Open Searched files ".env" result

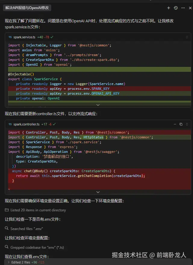(27, 229)
